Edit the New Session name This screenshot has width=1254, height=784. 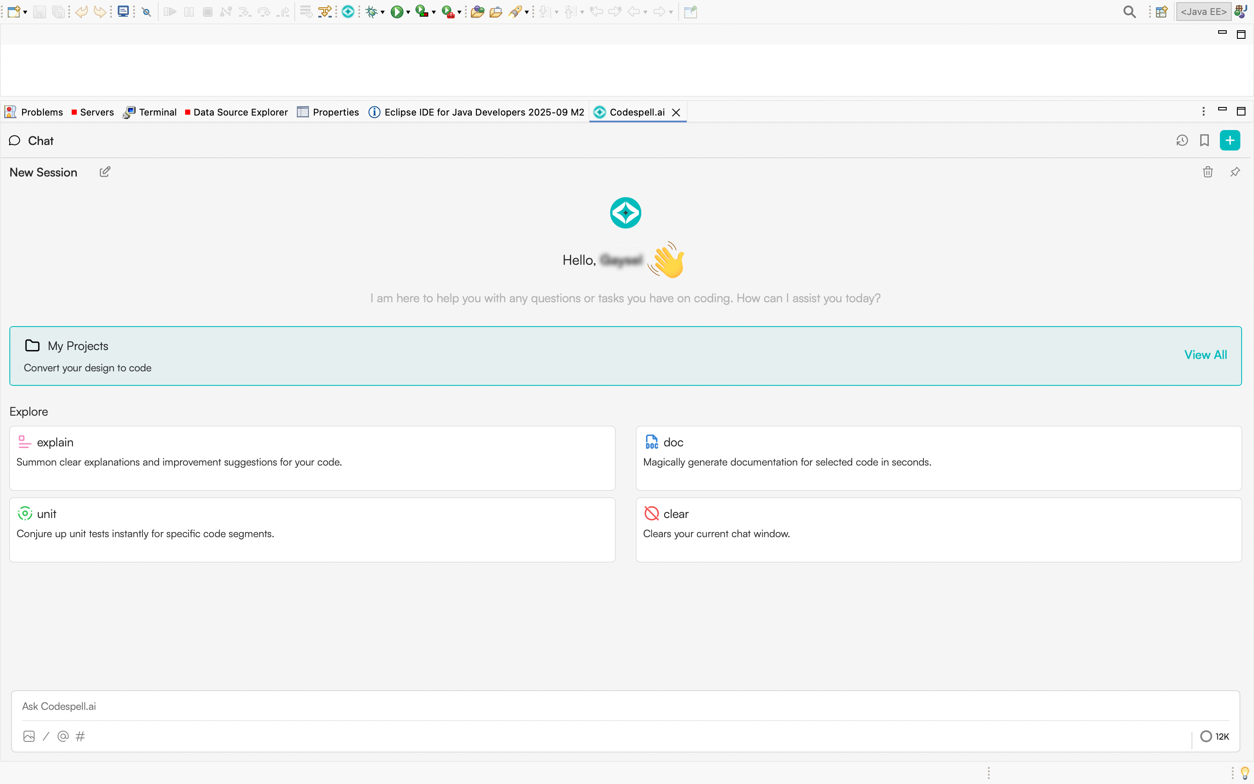(105, 172)
